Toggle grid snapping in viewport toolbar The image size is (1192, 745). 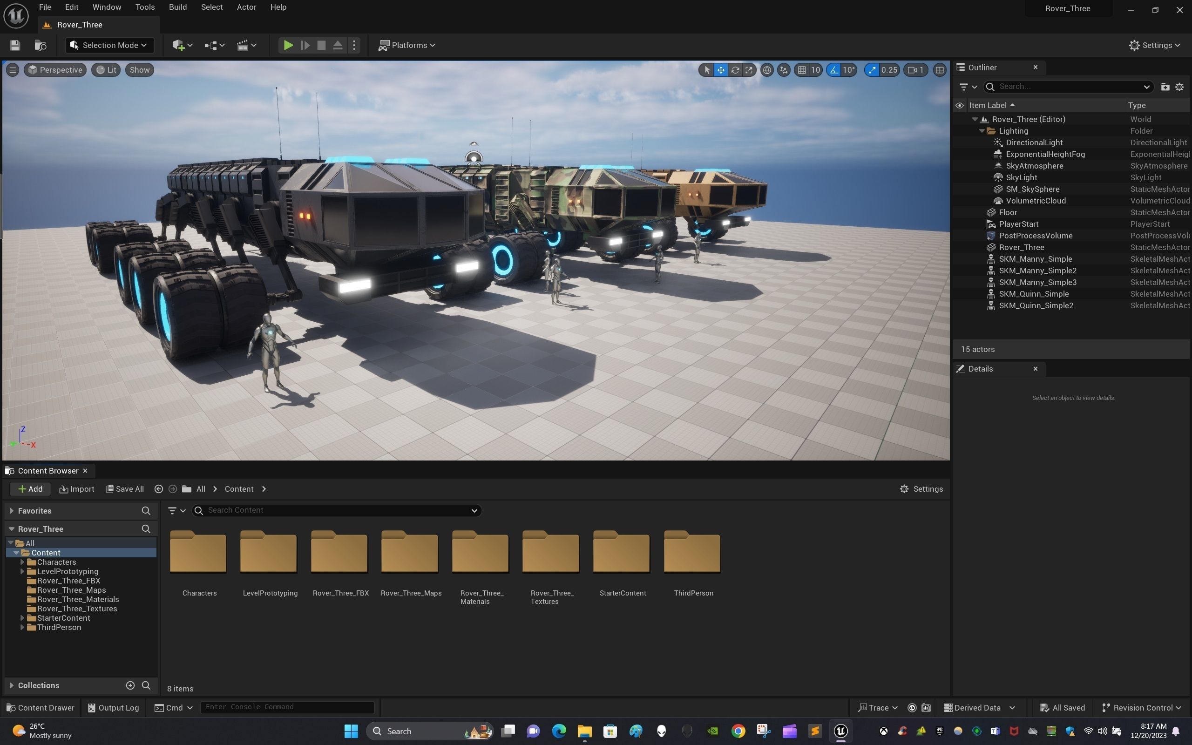[802, 70]
